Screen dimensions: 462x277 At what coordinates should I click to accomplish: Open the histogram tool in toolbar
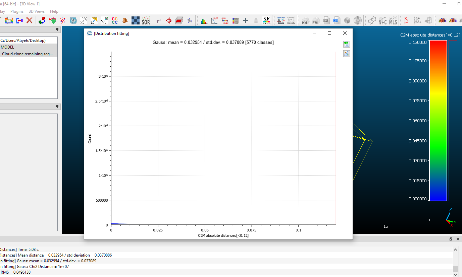[204, 21]
